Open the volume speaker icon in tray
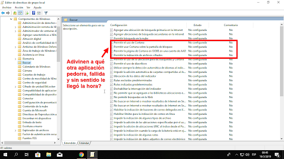284x159 pixels. (247, 155)
